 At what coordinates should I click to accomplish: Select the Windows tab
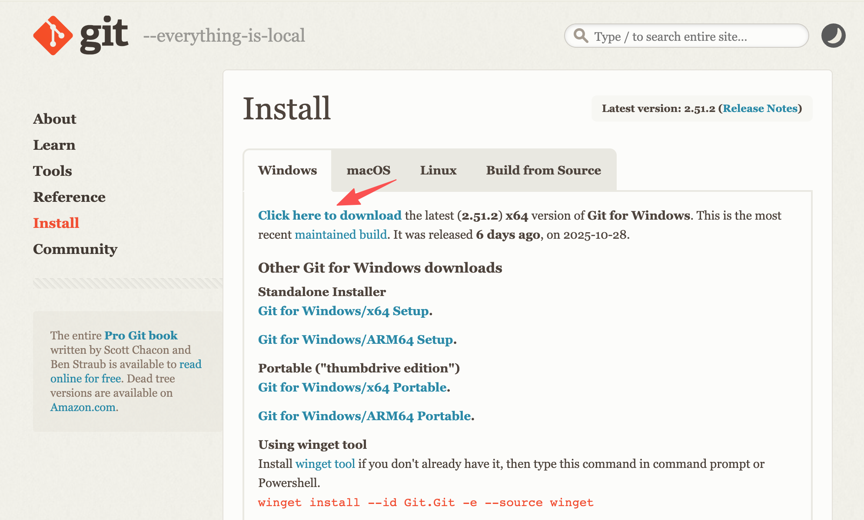pos(288,170)
